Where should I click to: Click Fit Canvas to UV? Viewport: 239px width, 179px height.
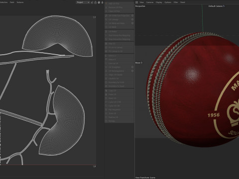pyautogui.click(x=119, y=51)
